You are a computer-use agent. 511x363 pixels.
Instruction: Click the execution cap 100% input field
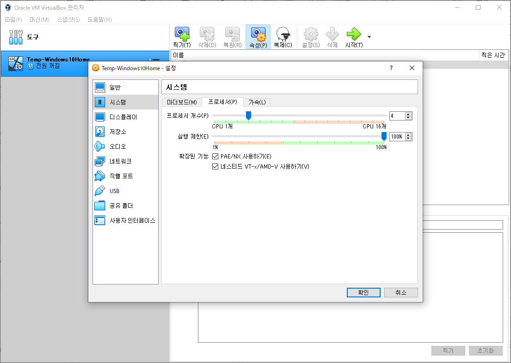397,137
